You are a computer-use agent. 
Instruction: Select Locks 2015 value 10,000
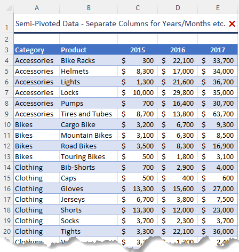[x=138, y=92]
